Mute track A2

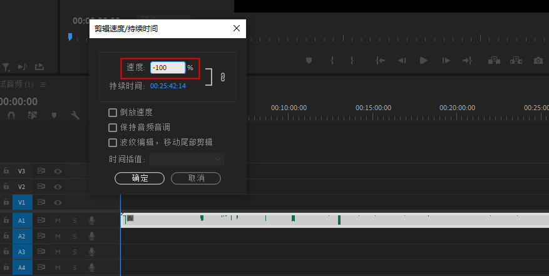pos(58,237)
